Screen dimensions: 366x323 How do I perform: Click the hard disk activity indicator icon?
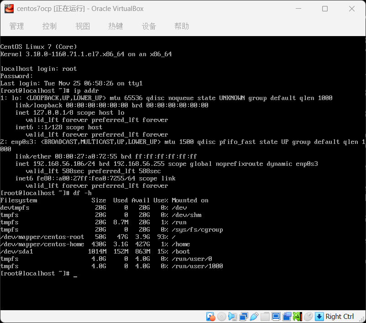(x=210, y=316)
